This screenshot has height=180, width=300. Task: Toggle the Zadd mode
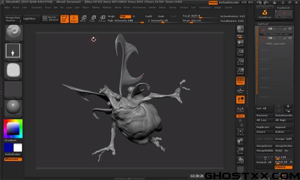tap(149, 16)
